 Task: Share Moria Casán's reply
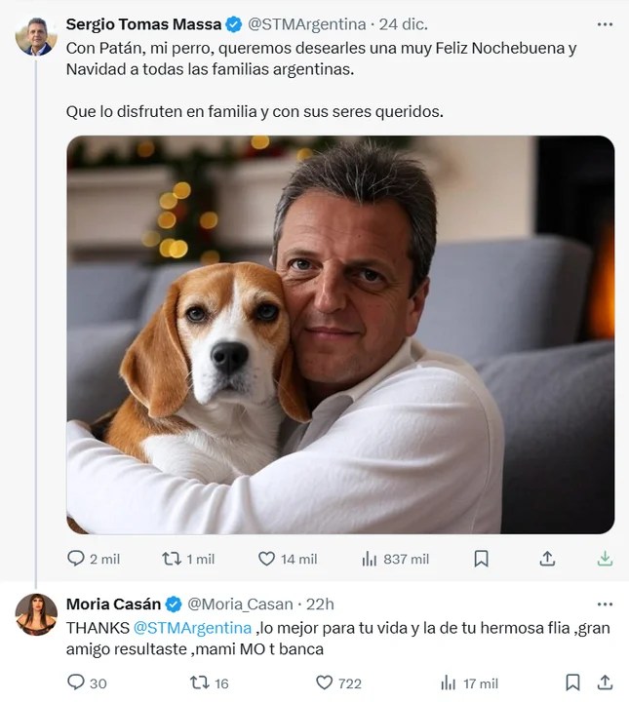point(605,682)
